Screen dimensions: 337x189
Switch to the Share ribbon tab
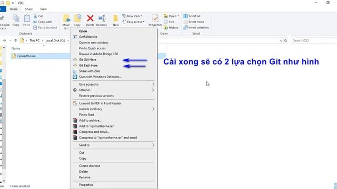tap(29, 9)
